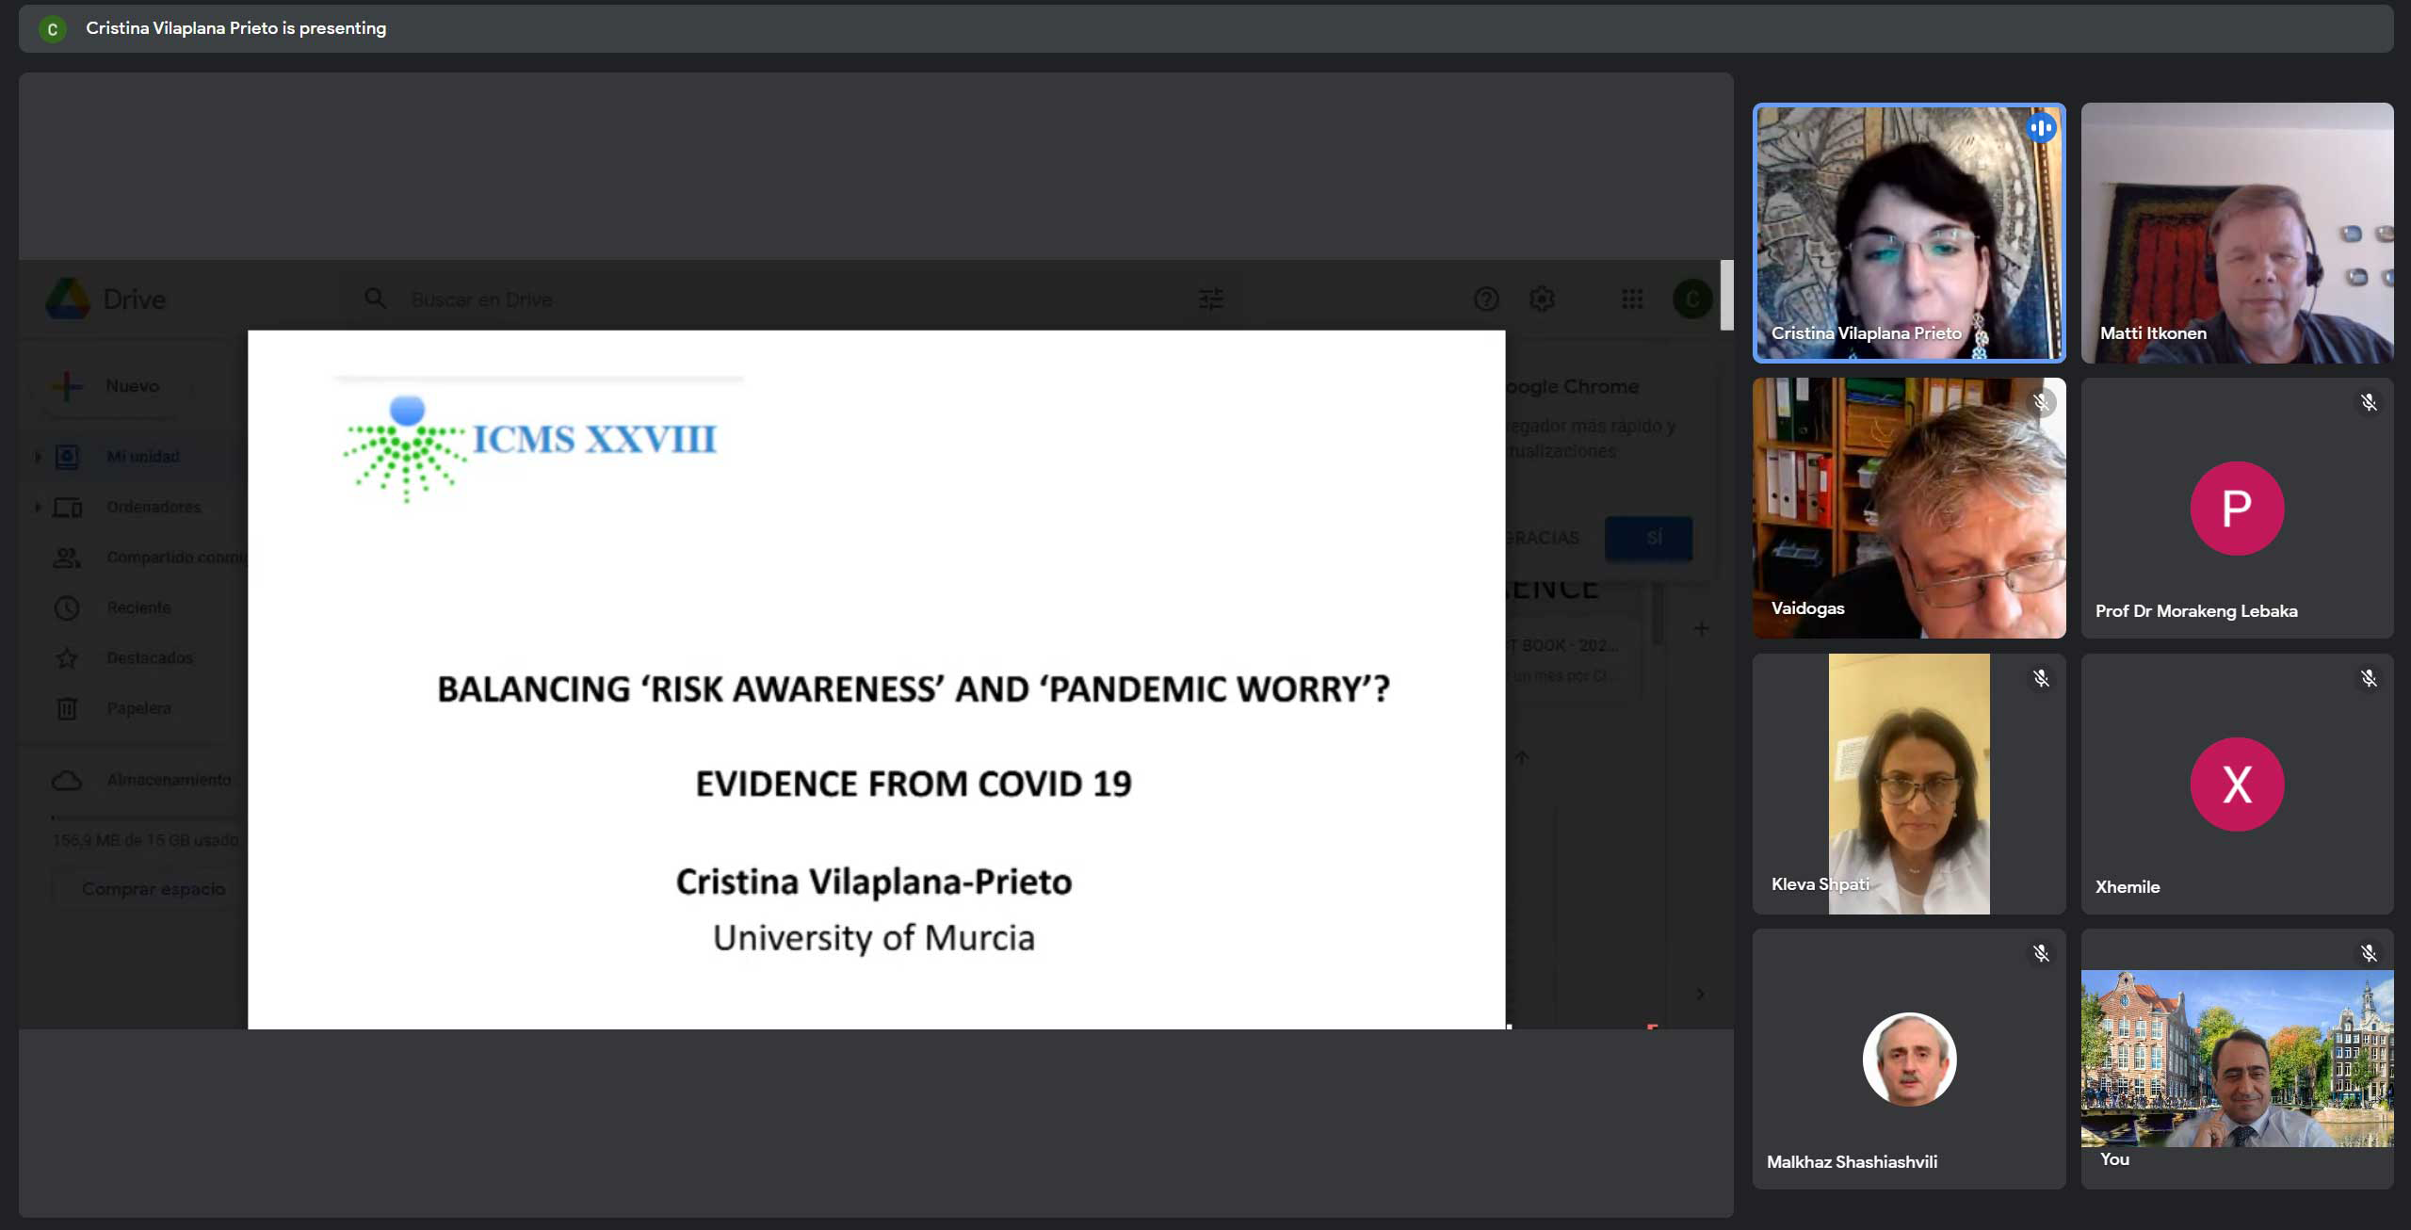
Task: Click the green account avatar in Drive
Action: [x=1691, y=299]
